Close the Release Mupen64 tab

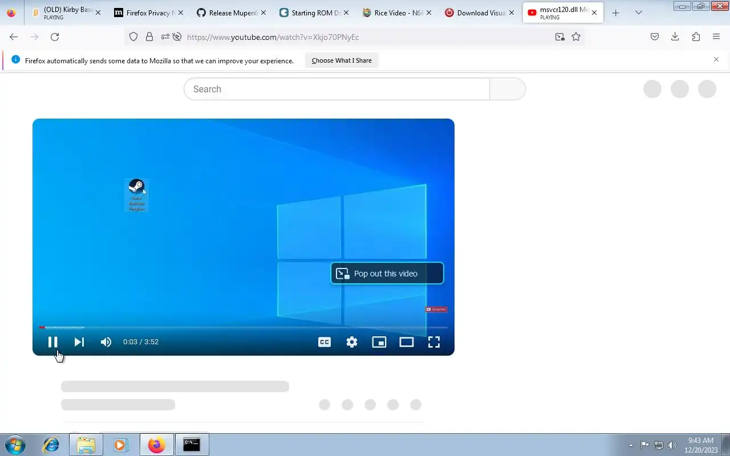pyautogui.click(x=263, y=13)
